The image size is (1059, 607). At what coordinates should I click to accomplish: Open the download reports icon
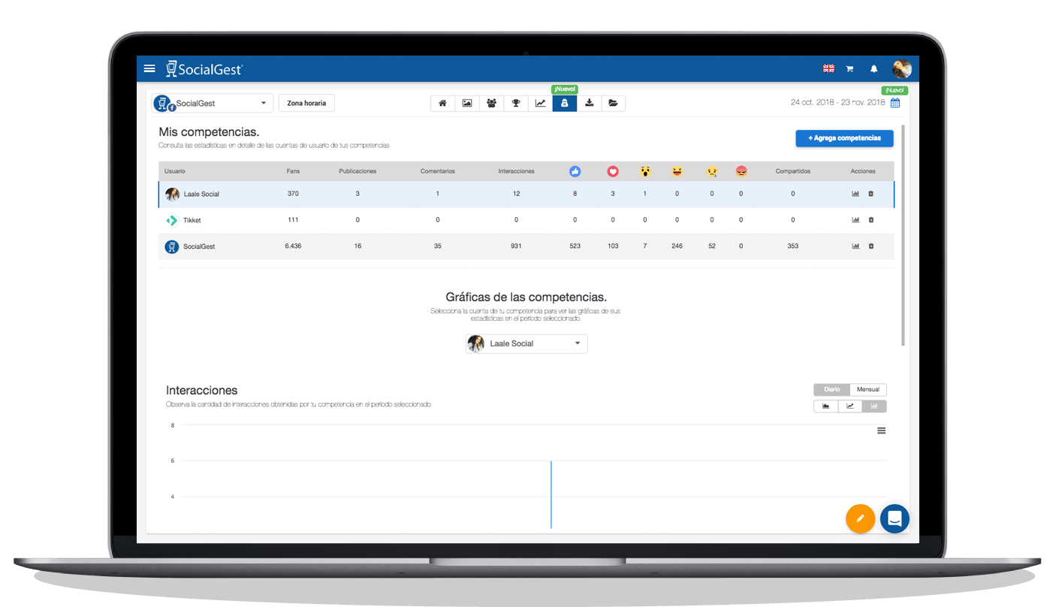point(589,104)
